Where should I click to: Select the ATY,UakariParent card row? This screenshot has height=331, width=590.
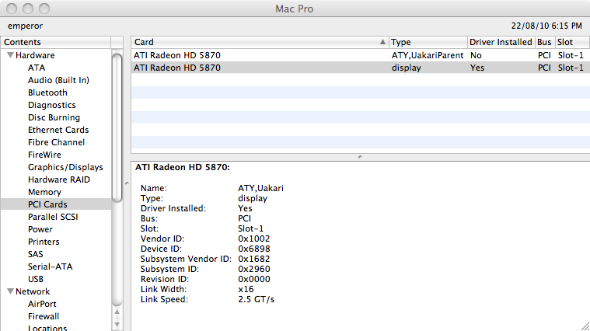361,55
